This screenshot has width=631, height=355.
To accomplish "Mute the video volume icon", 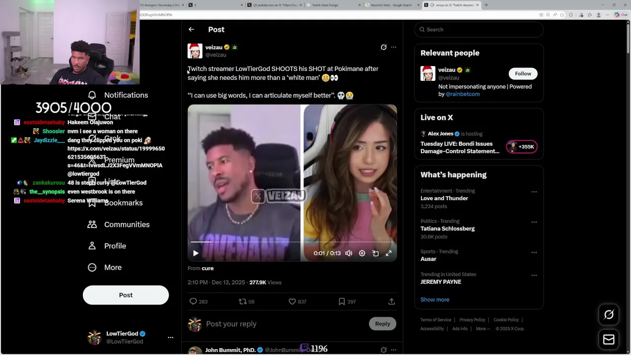I will [x=349, y=253].
